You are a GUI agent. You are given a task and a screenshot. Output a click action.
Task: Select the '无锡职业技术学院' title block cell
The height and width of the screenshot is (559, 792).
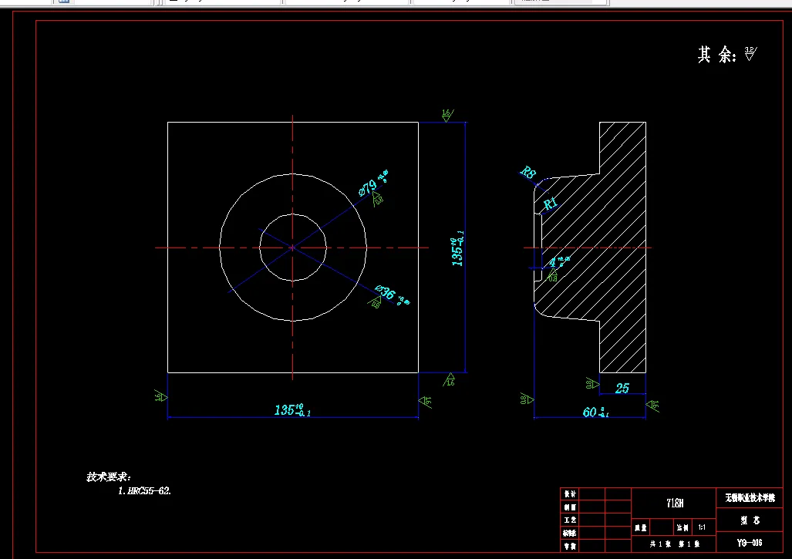[750, 498]
